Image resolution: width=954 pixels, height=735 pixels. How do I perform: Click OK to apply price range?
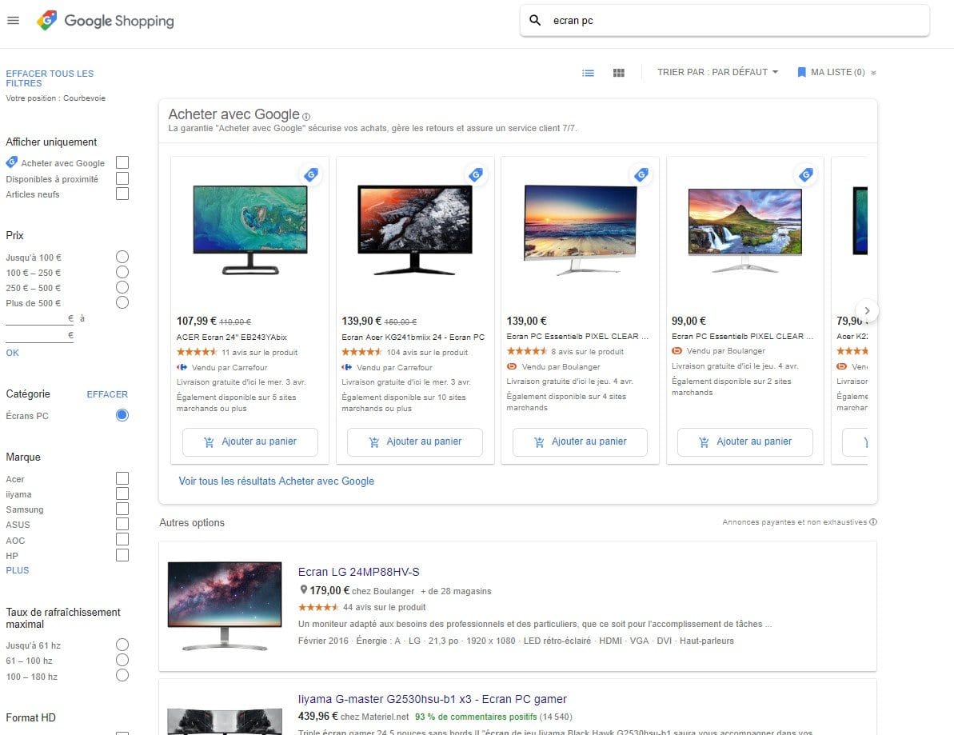[x=12, y=353]
